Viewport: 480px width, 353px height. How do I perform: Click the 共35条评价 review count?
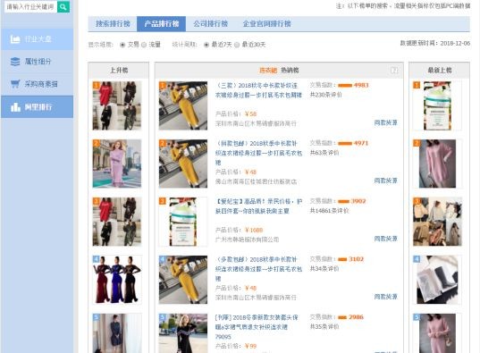point(324,327)
